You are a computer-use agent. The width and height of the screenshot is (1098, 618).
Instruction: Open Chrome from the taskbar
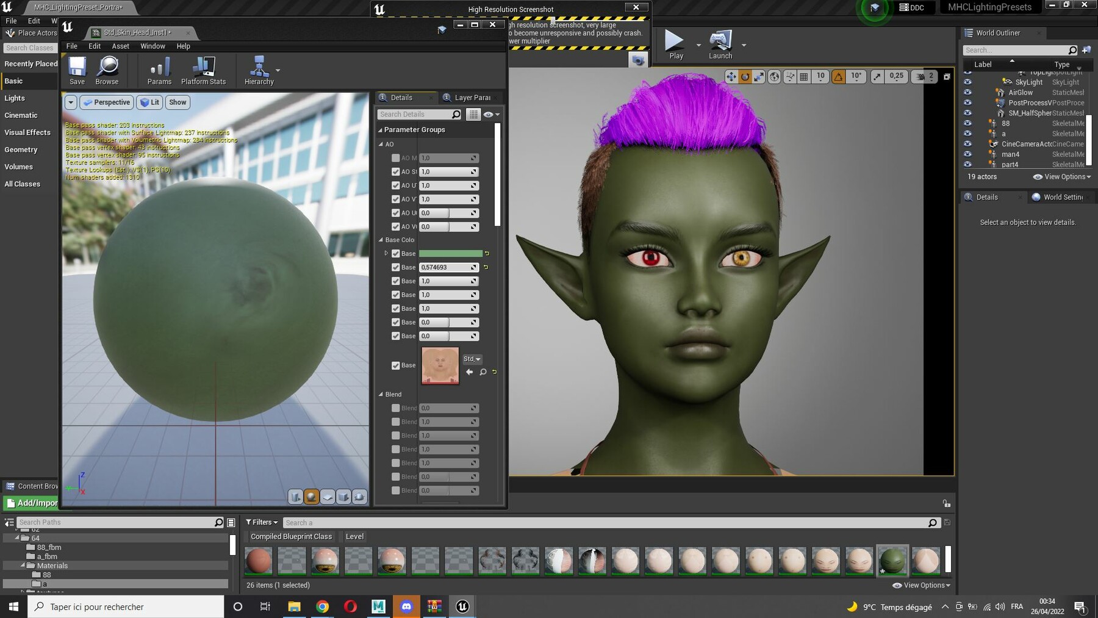click(x=323, y=606)
